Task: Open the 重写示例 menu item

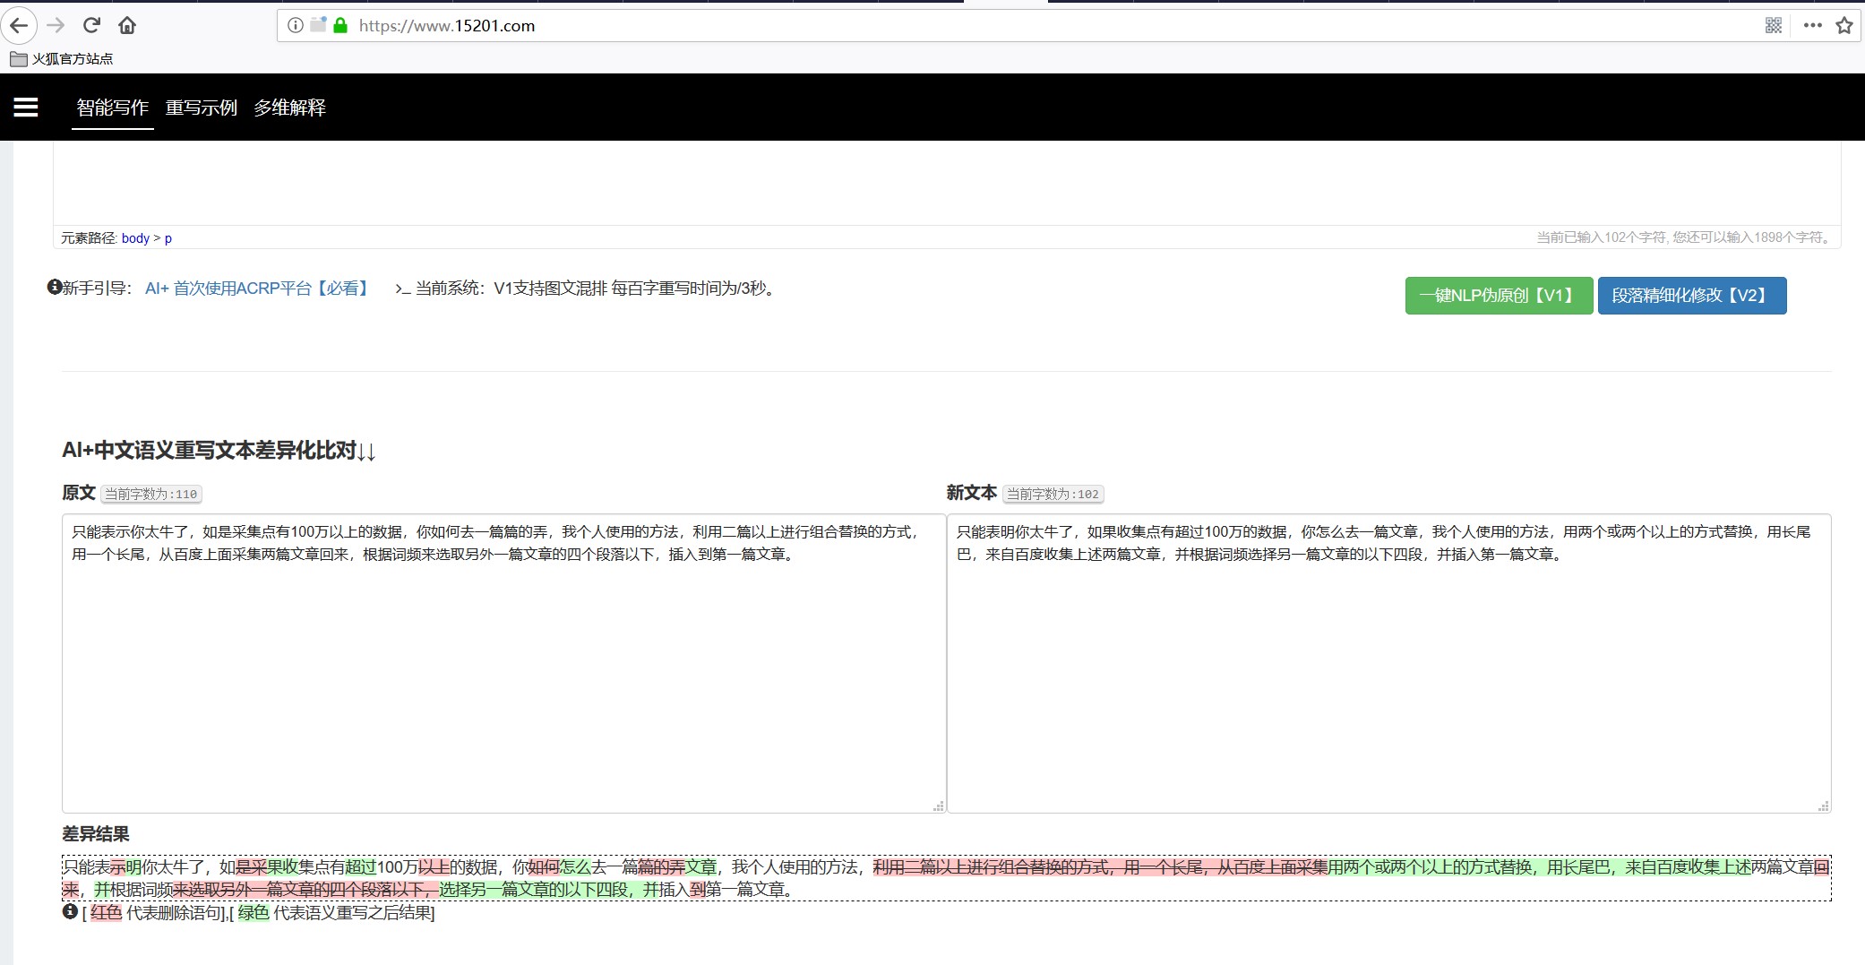Action: coord(202,108)
